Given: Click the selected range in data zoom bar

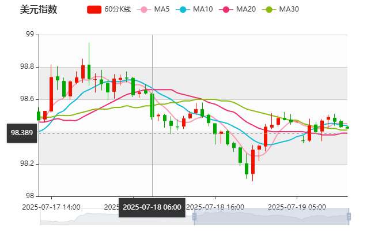Looking at the screenshot, I should (x=271, y=217).
